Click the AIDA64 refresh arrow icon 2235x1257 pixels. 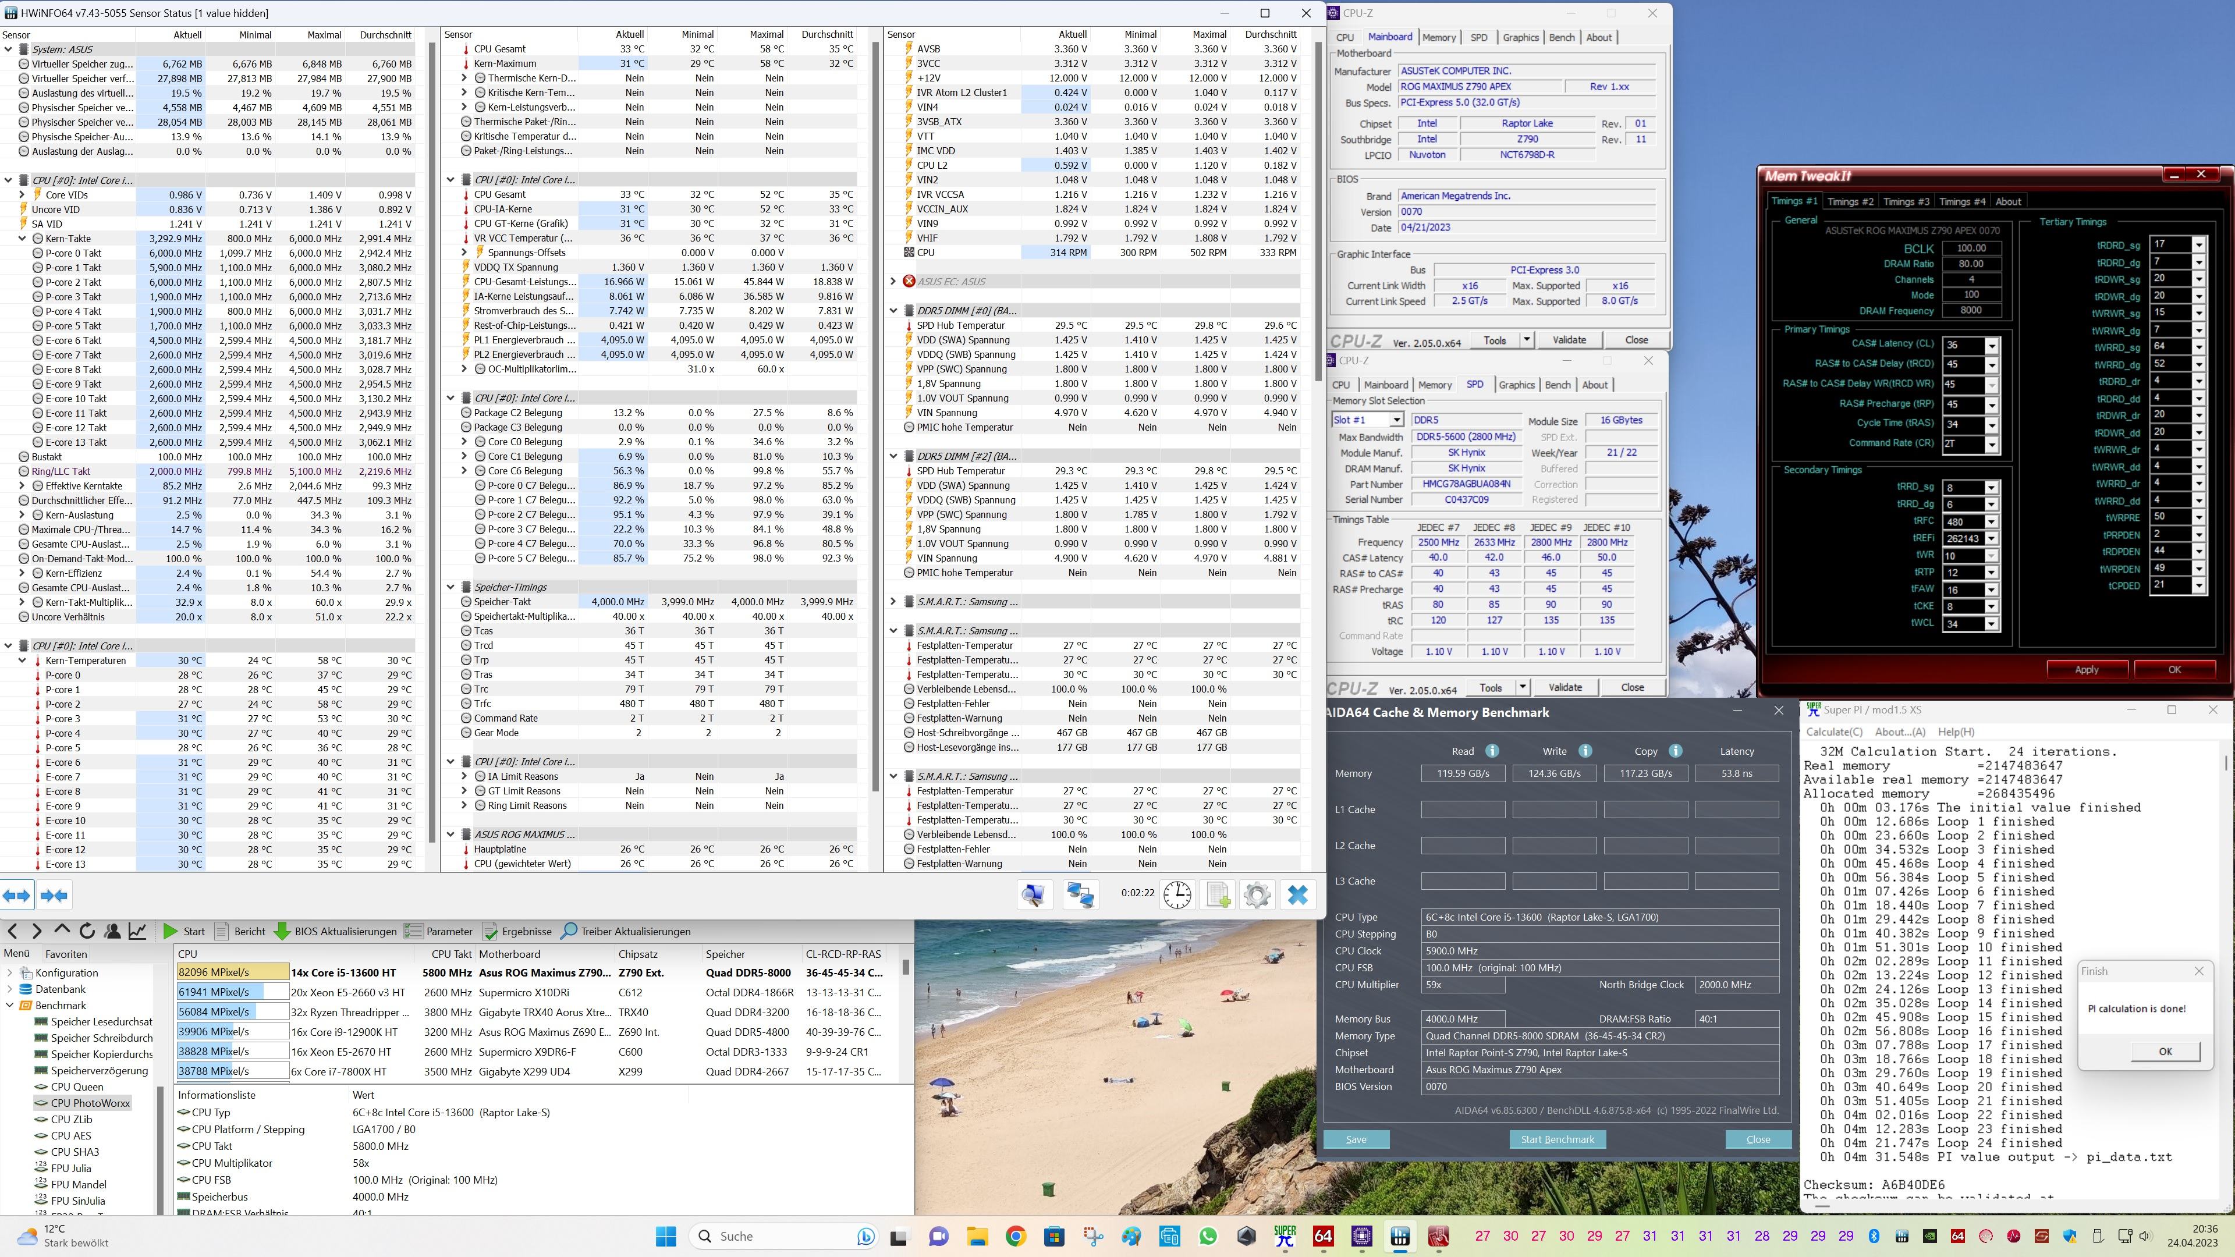click(87, 931)
